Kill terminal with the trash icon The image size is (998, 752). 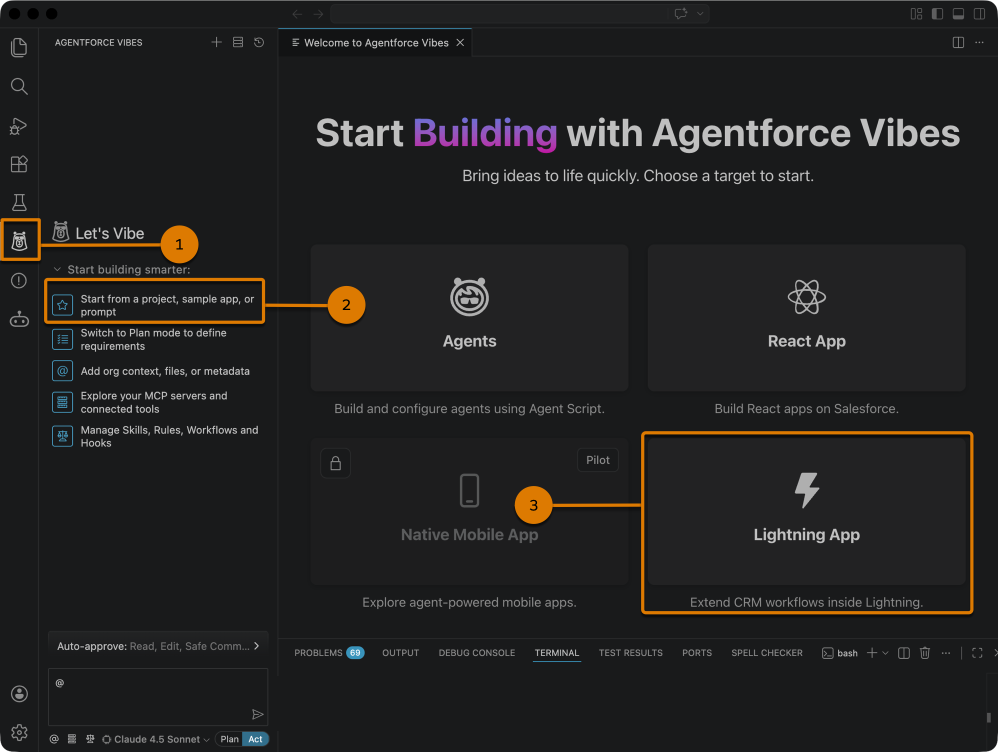924,653
